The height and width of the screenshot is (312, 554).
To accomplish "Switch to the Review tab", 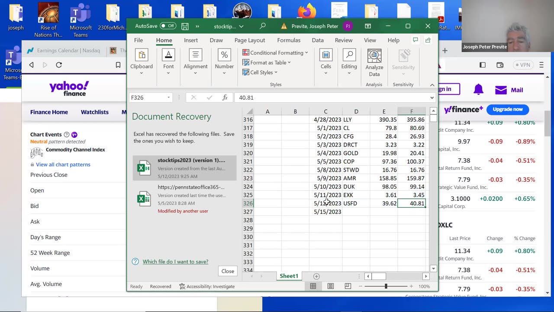I will pos(344,40).
